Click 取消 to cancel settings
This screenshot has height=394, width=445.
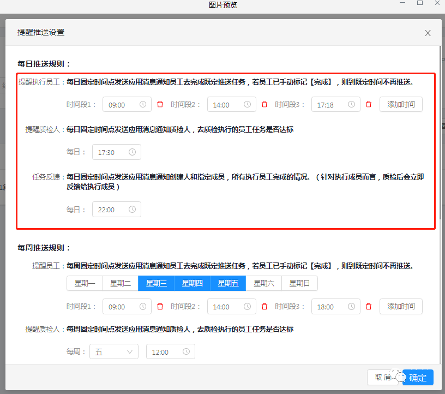[383, 377]
